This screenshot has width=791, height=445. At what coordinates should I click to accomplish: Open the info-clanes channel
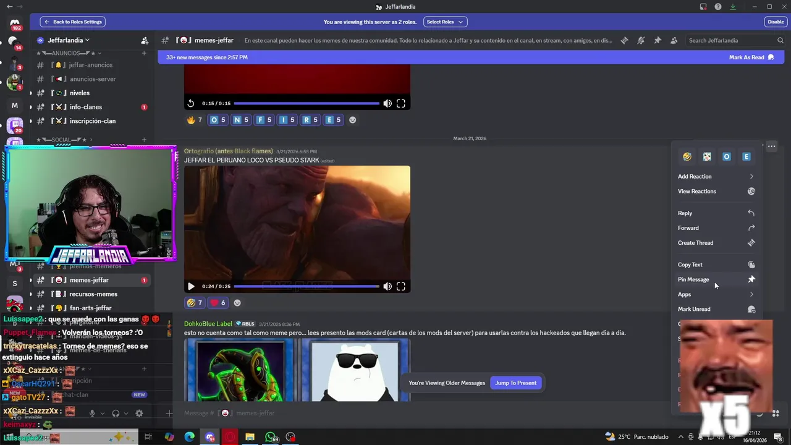click(85, 107)
